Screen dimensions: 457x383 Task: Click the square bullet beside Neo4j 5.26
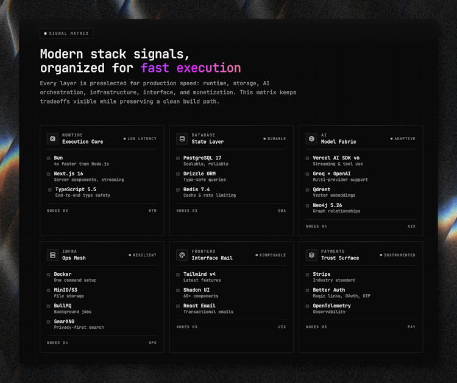click(307, 205)
